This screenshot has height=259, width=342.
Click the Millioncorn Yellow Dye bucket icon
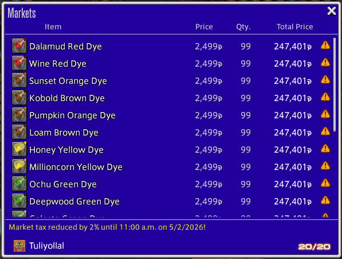click(x=19, y=167)
